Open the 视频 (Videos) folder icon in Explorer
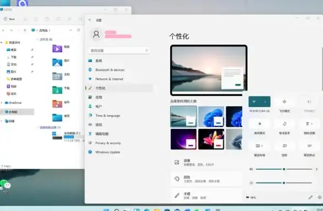 coord(57,49)
